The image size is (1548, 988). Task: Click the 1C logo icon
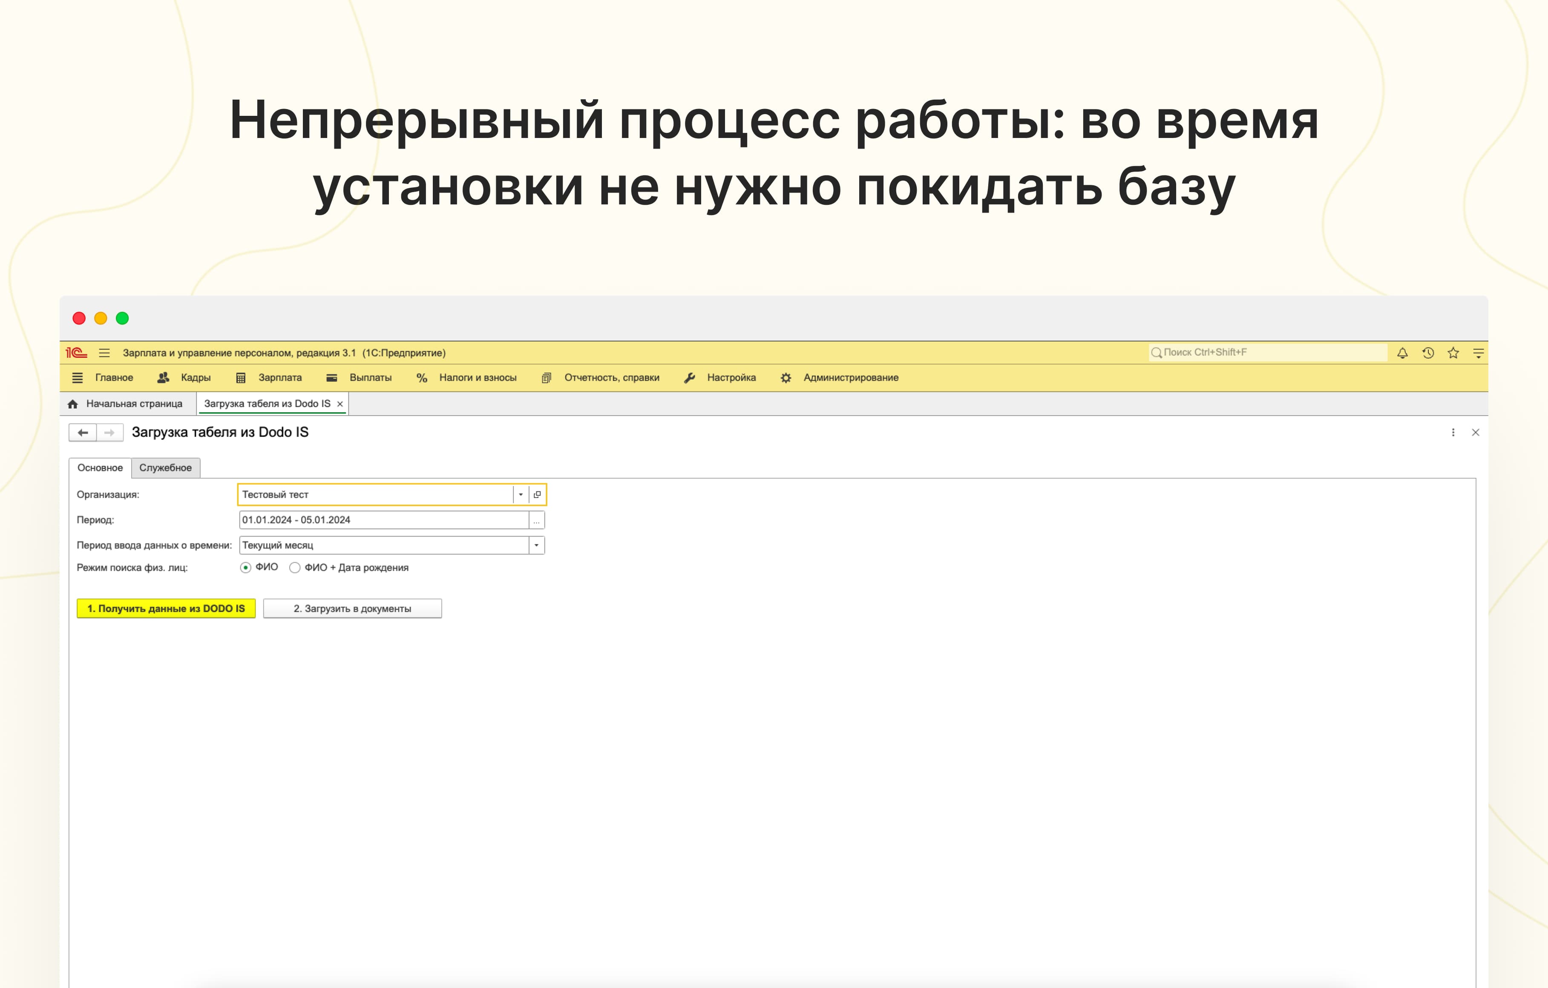coord(76,353)
